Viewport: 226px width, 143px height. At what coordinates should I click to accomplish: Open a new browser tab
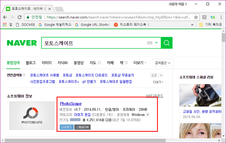pyautogui.click(x=59, y=9)
